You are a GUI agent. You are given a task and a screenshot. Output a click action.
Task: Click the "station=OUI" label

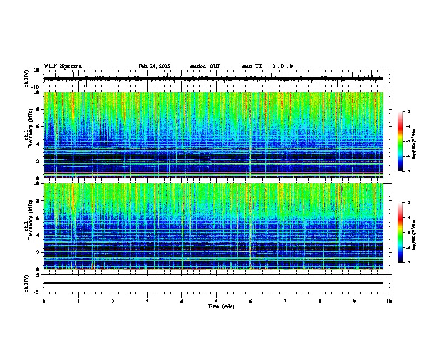tap(205, 66)
